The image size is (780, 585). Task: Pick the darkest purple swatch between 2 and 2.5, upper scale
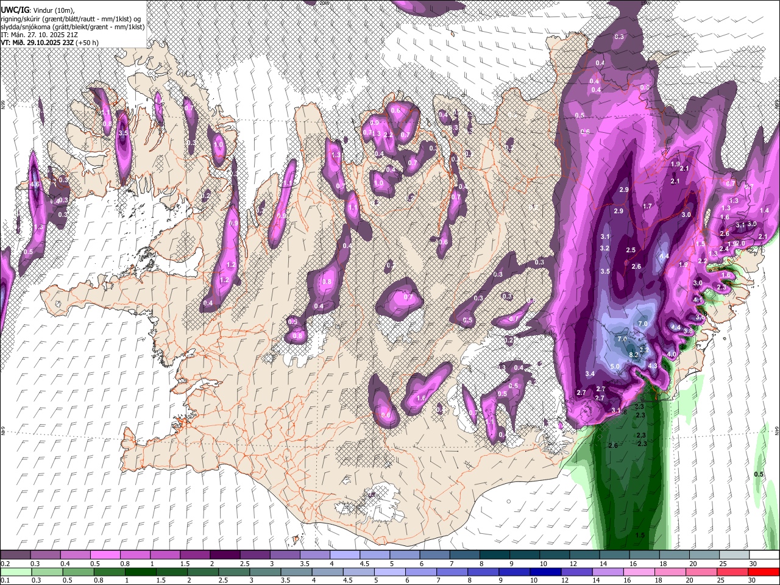coord(225,555)
